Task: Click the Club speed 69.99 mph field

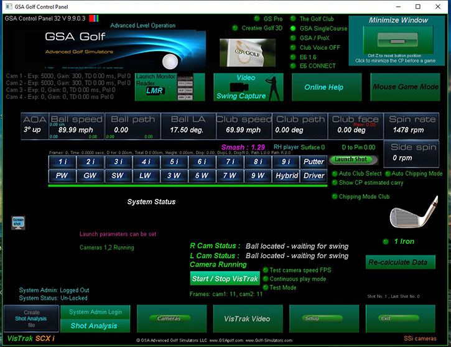Action: (x=244, y=126)
